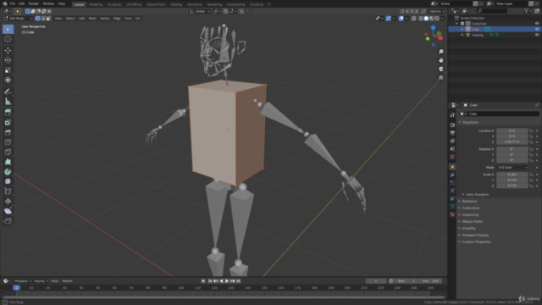Open the Edit Mode dropdown
Screen dimensions: 542x305
[x=18, y=19]
